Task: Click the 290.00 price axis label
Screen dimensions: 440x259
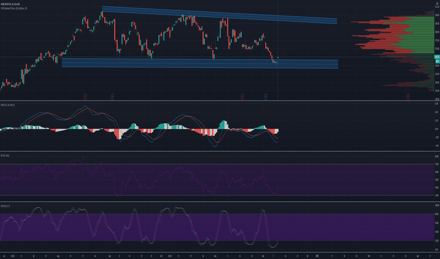Action: pyautogui.click(x=437, y=15)
